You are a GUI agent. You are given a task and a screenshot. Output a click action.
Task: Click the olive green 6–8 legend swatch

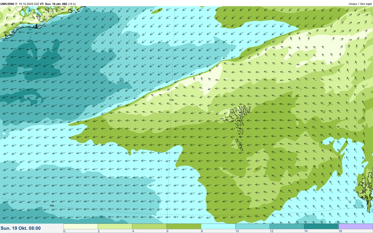184,226
